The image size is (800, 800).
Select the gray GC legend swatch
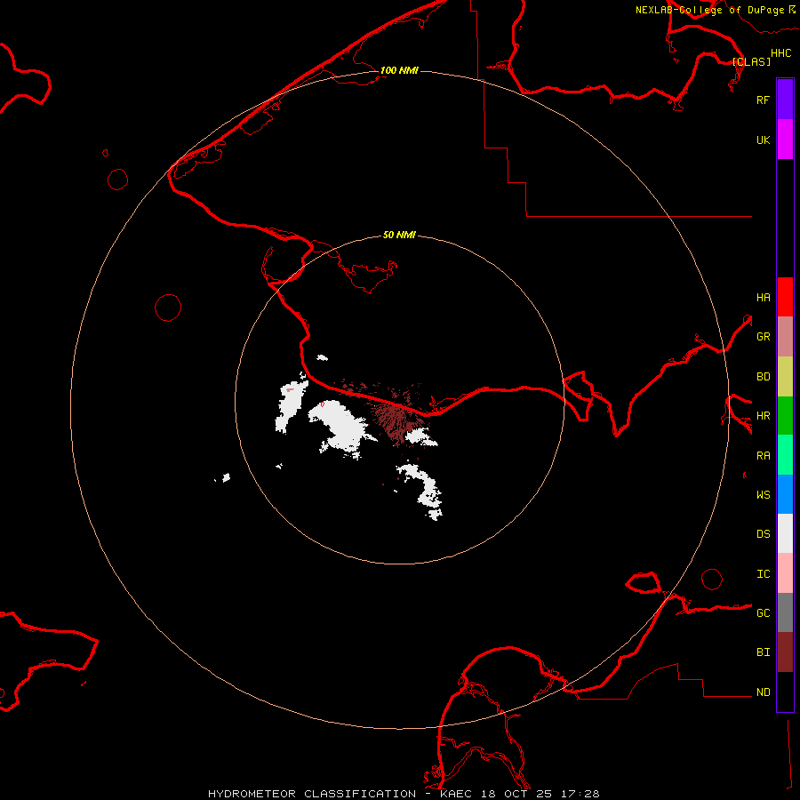pyautogui.click(x=785, y=612)
